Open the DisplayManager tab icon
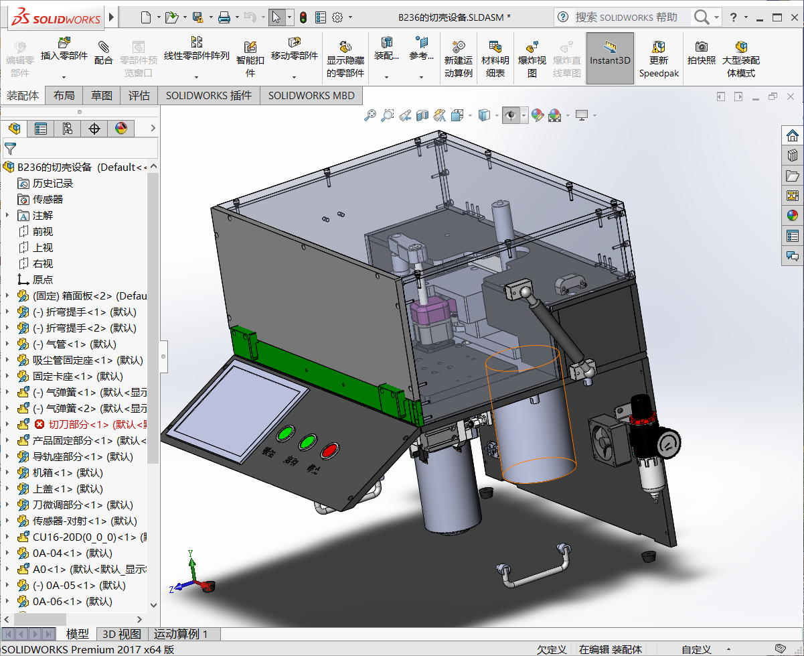The image size is (804, 656). point(121,129)
